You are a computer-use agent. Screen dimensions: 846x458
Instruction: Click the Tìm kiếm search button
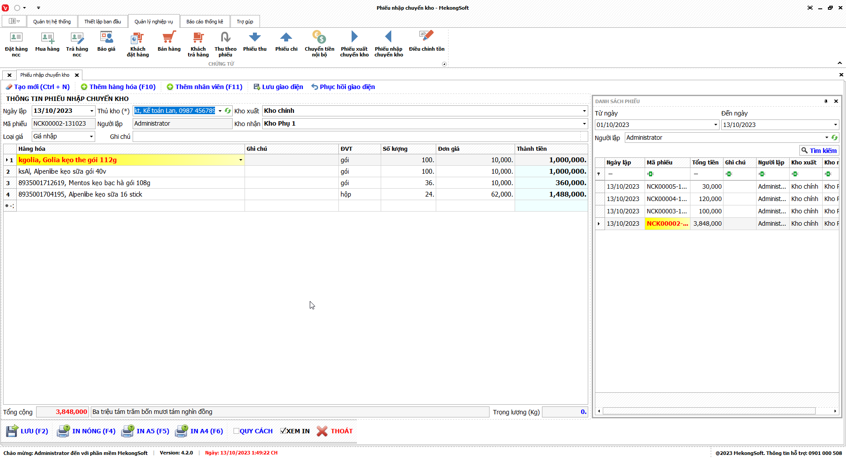coord(819,151)
